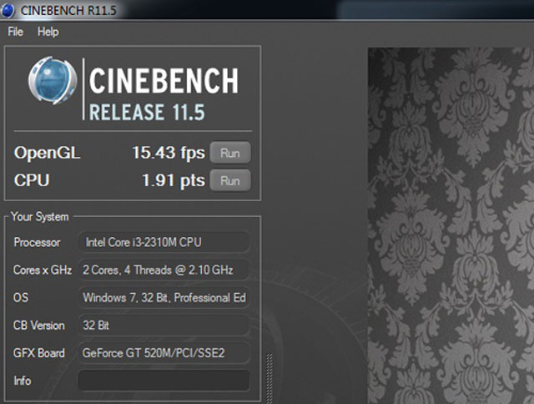
Task: Run the CPU benchmark
Action: point(229,180)
